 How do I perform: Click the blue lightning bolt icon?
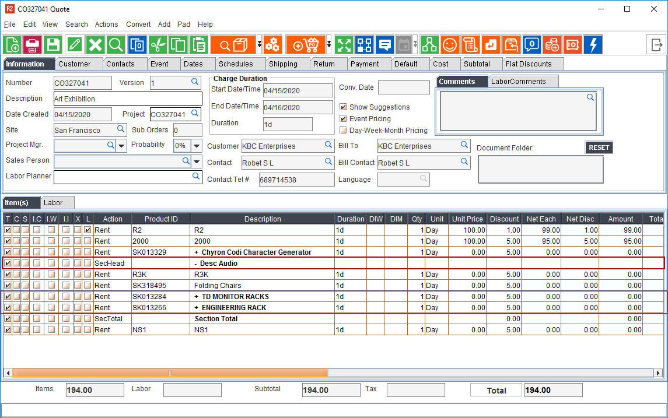click(x=593, y=45)
